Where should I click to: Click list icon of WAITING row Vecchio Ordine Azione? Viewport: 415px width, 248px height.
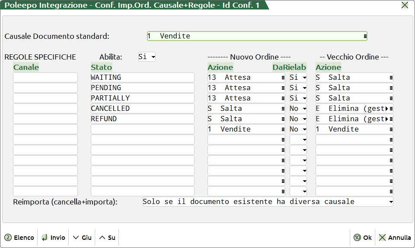391,78
